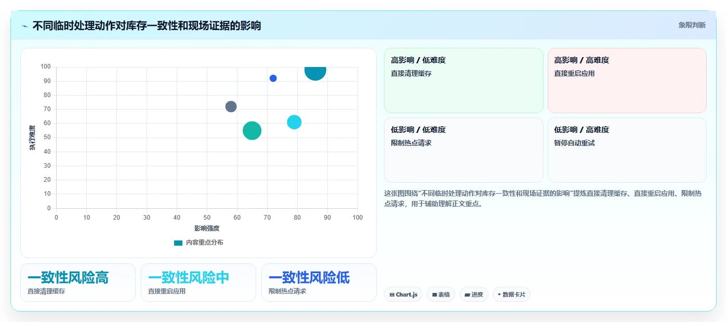The image size is (727, 322).
Task: Click the chart description paragraph text
Action: pos(543,198)
